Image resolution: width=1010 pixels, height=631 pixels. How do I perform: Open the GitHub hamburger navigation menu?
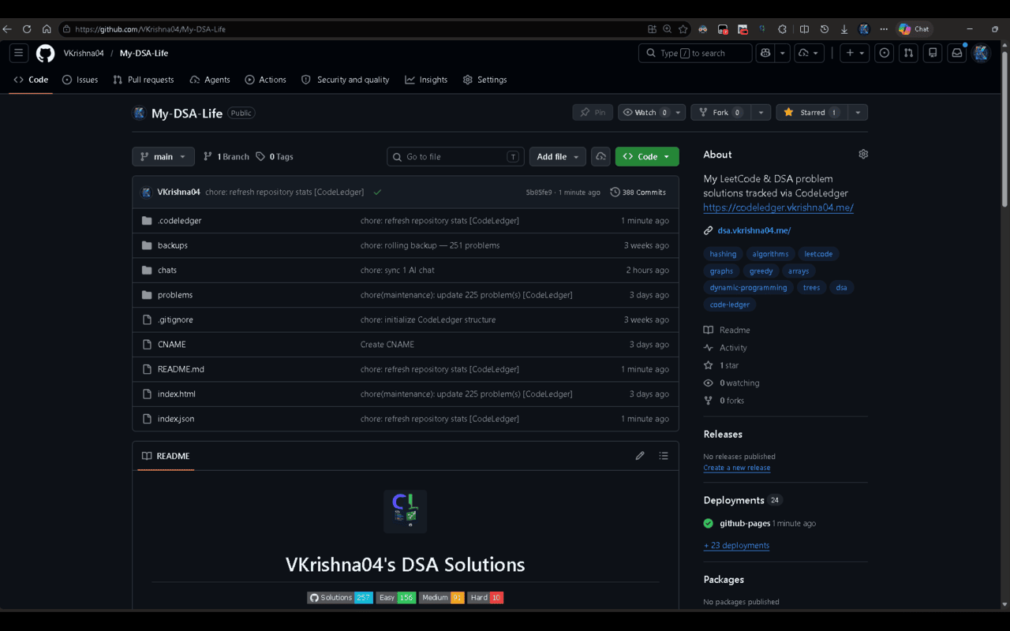[19, 53]
